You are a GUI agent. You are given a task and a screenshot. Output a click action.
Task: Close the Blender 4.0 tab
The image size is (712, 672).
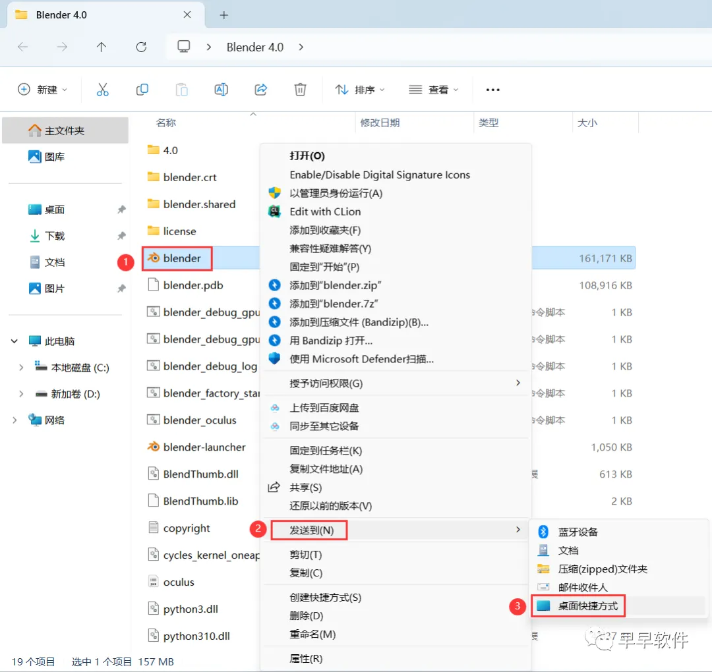[187, 15]
